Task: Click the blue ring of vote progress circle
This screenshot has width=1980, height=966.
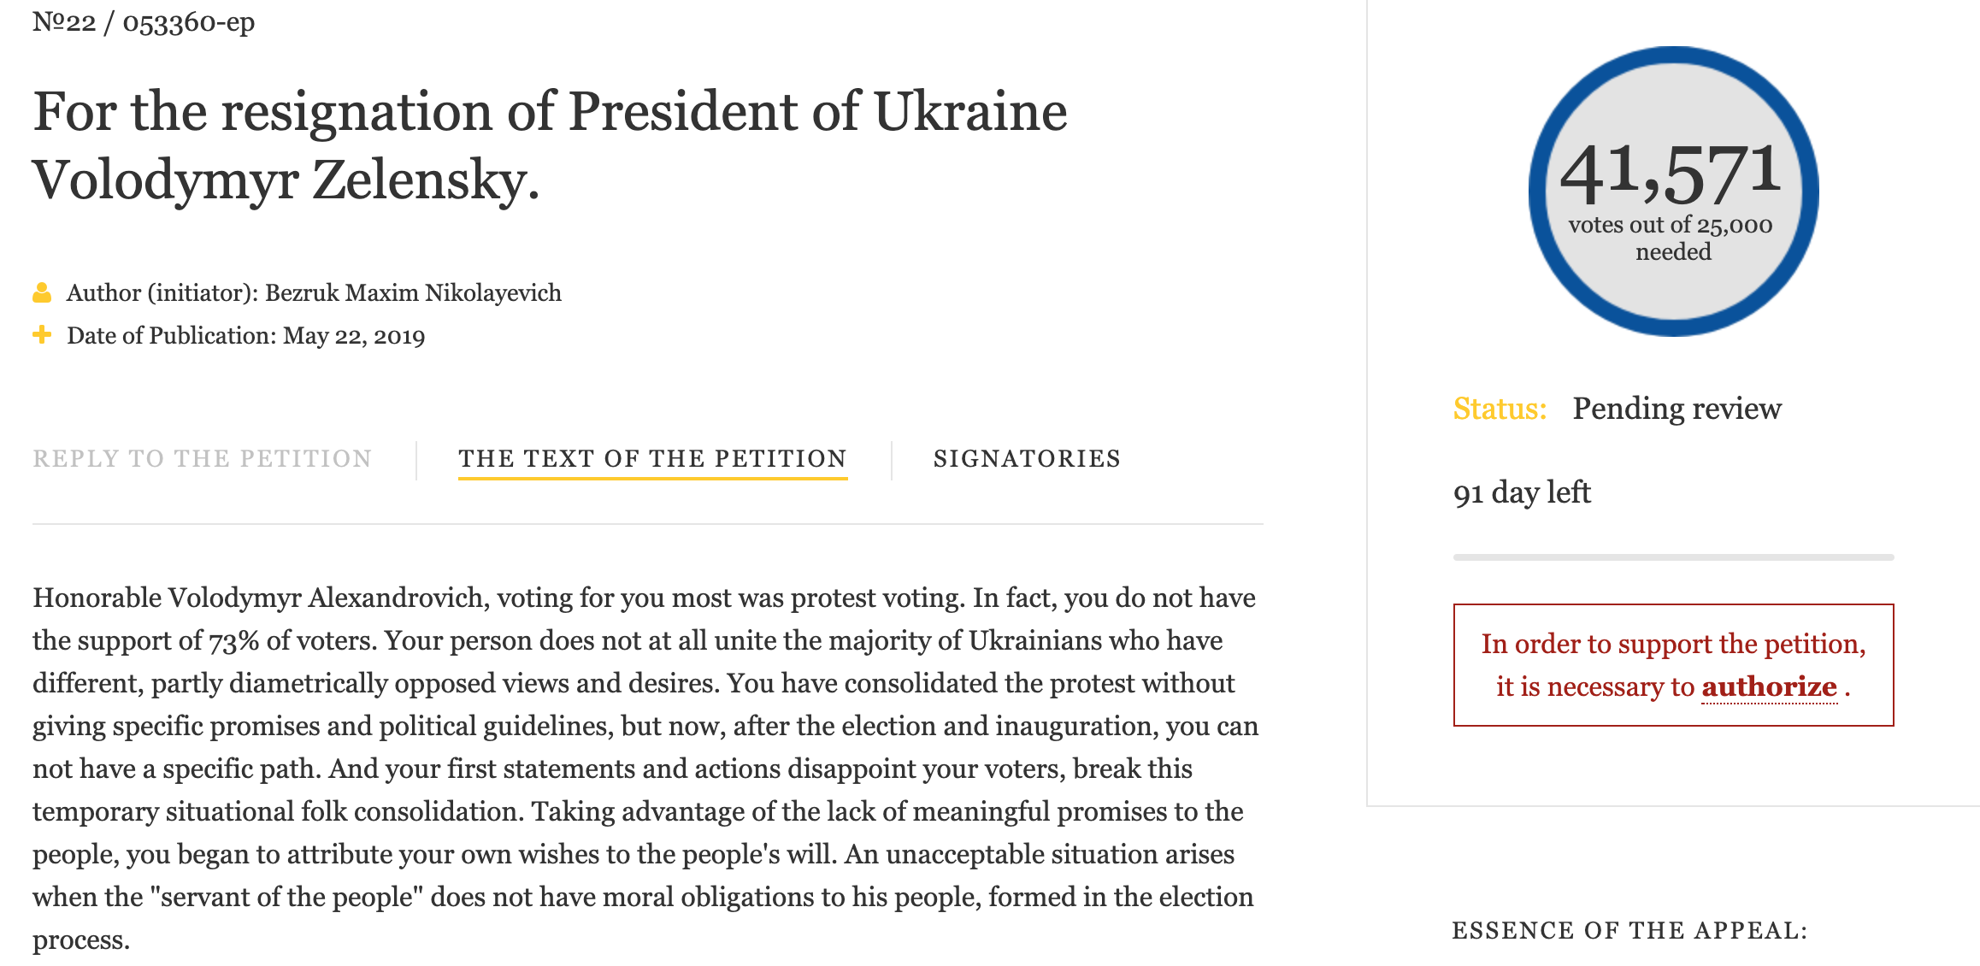Action: tap(1673, 56)
